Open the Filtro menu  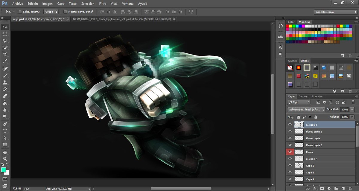point(103,4)
